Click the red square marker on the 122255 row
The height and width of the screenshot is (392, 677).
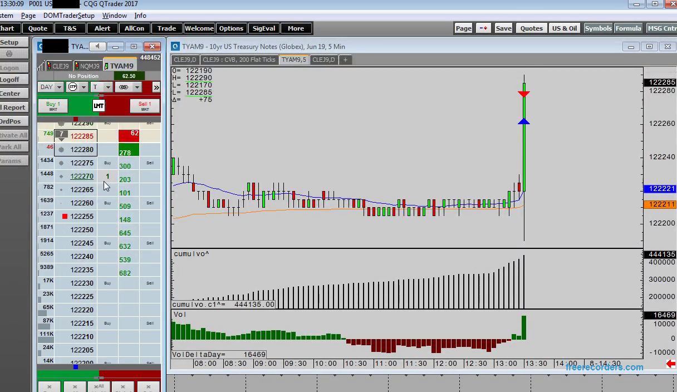pyautogui.click(x=65, y=216)
